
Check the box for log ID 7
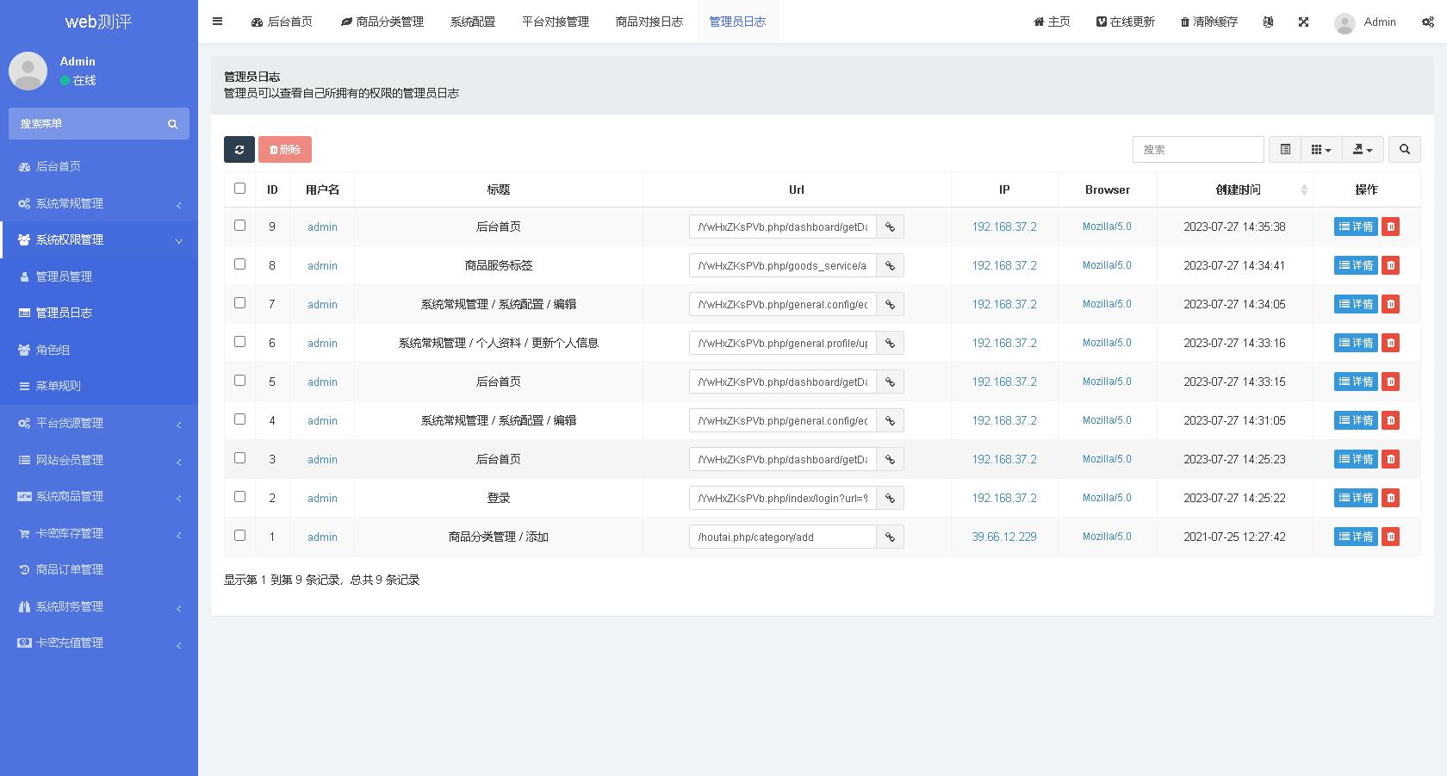pyautogui.click(x=239, y=302)
